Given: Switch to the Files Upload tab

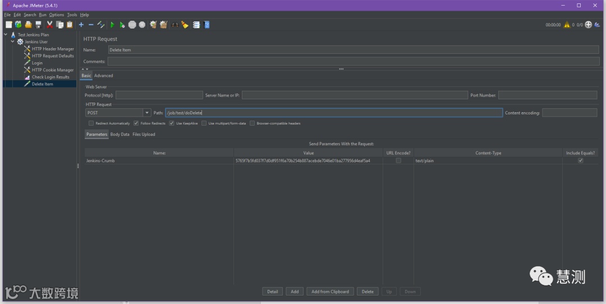Looking at the screenshot, I should click(144, 135).
